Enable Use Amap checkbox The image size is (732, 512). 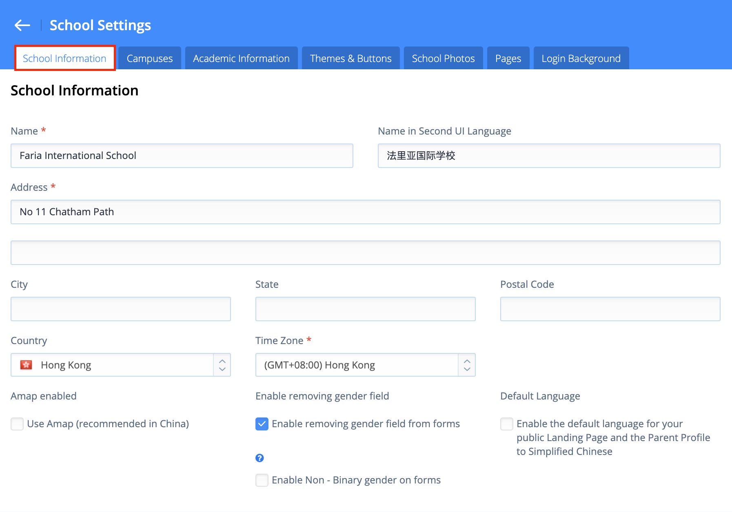[x=17, y=424]
